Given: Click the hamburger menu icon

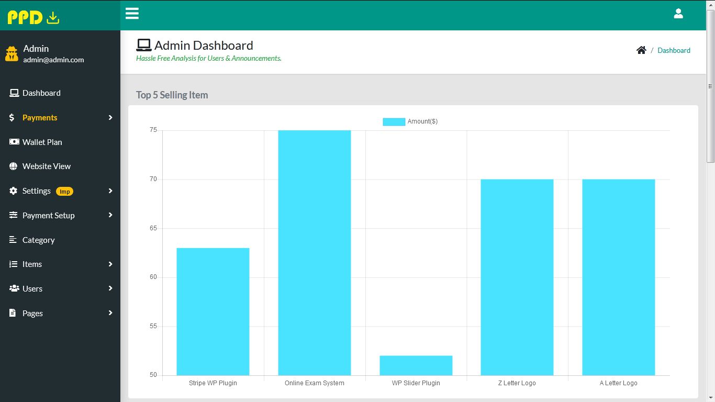Looking at the screenshot, I should click(x=132, y=14).
